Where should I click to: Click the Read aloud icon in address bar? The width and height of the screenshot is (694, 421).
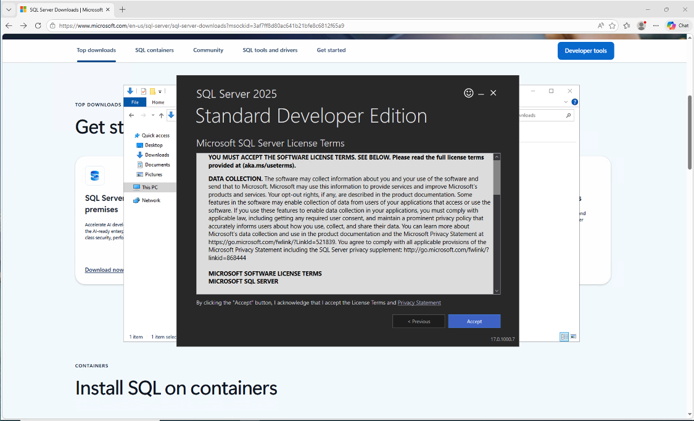[600, 26]
